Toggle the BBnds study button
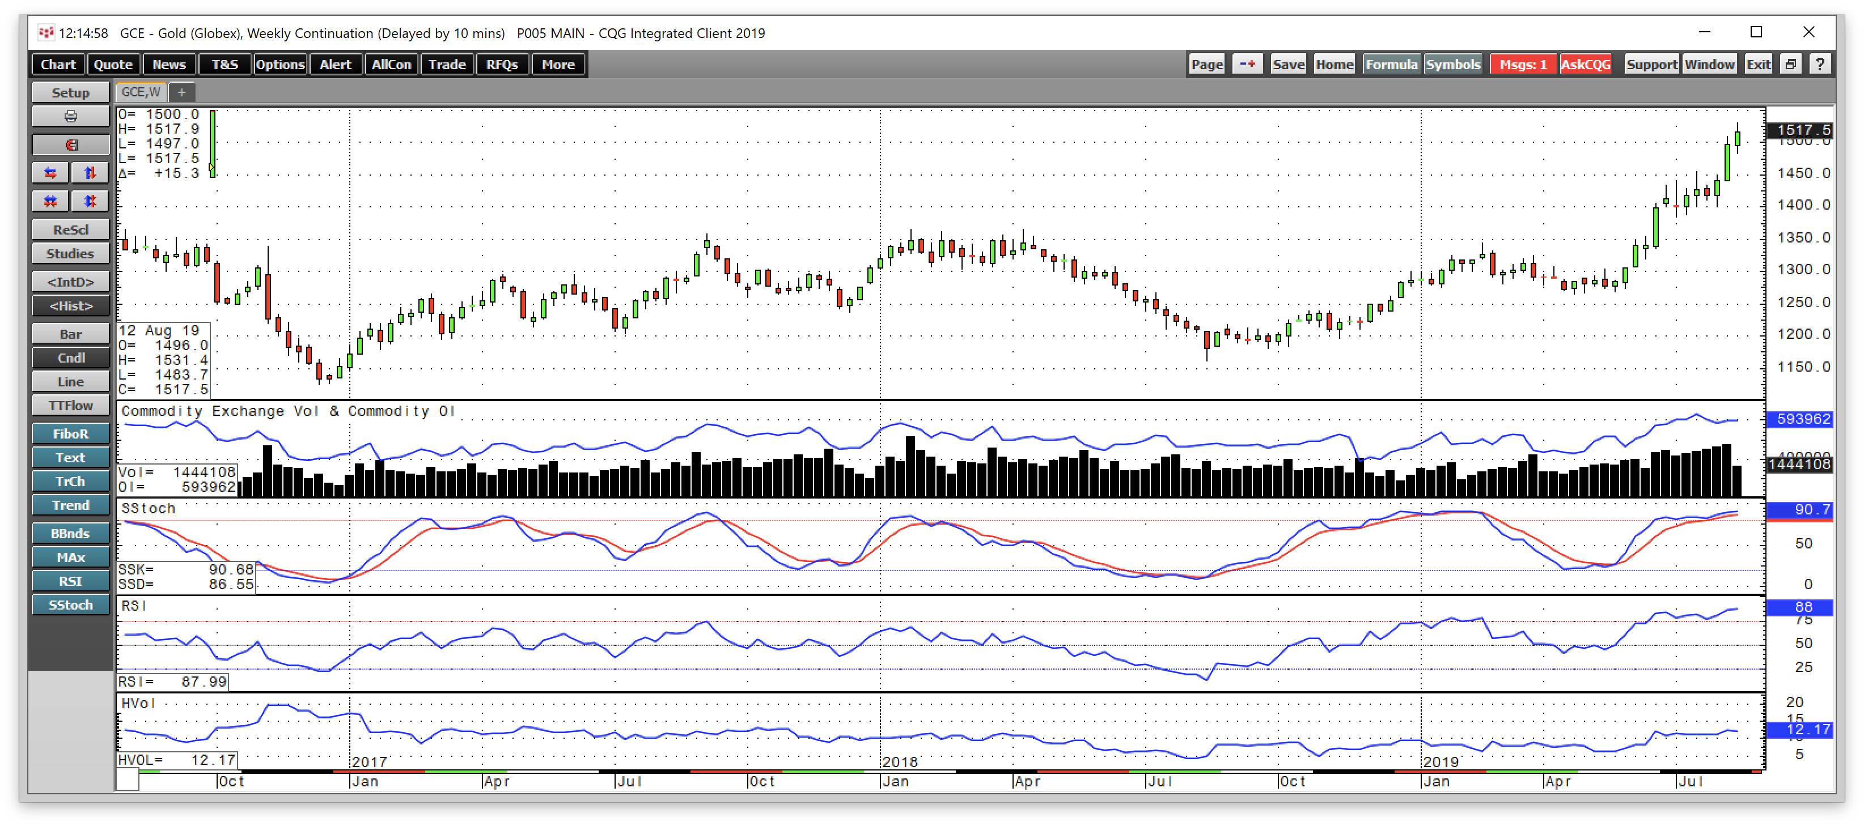 tap(70, 533)
